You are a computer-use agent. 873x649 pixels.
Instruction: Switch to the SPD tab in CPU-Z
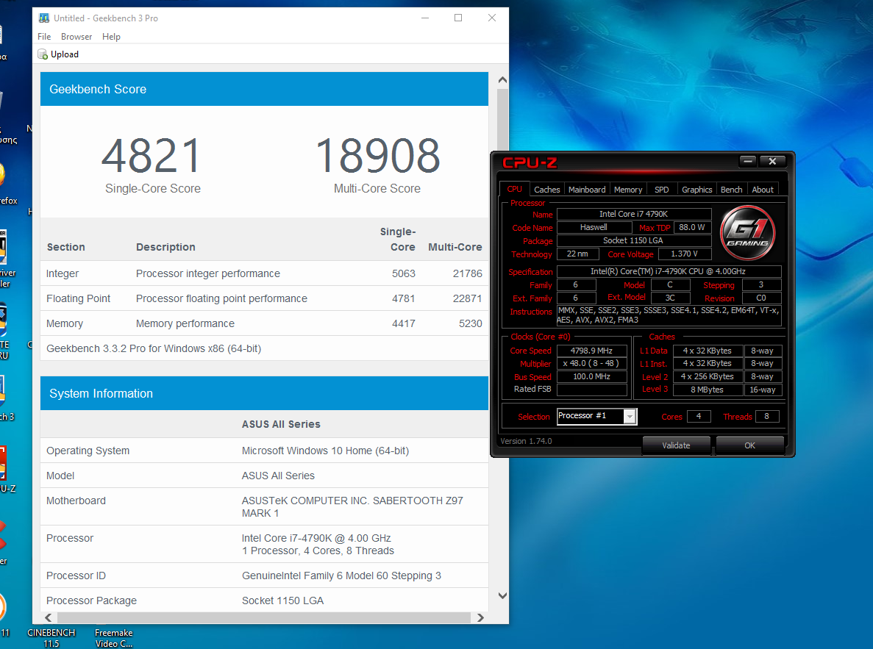(661, 190)
